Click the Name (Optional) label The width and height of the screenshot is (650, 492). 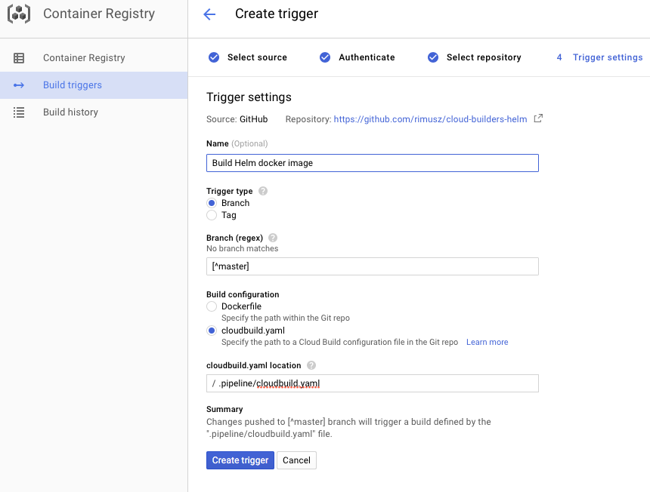pyautogui.click(x=237, y=143)
